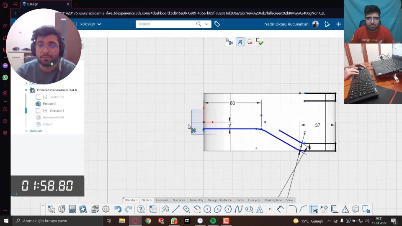The image size is (402, 226).
Task: Click the tag icon beside search
Action: pos(217,24)
